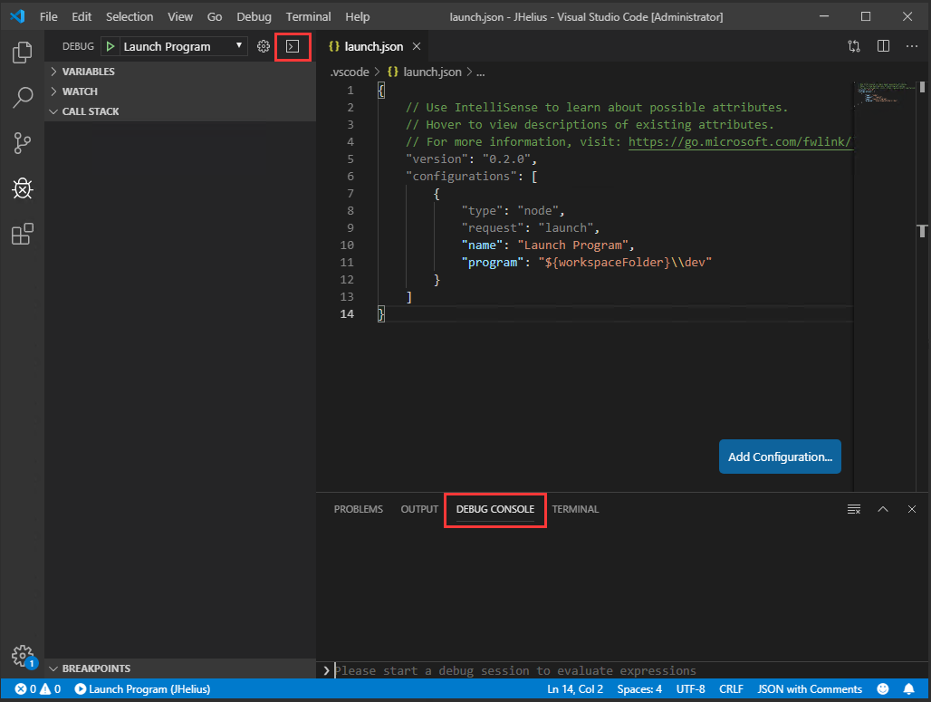Select the launch.json editor tab
The width and height of the screenshot is (931, 702).
(x=373, y=46)
